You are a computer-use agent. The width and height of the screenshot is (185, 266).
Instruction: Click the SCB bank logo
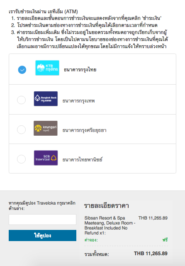click(46, 158)
